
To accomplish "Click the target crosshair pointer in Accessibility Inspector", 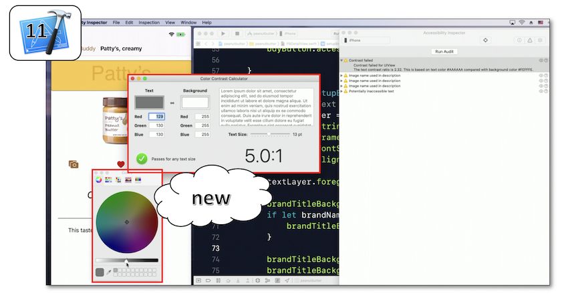I will tap(485, 40).
